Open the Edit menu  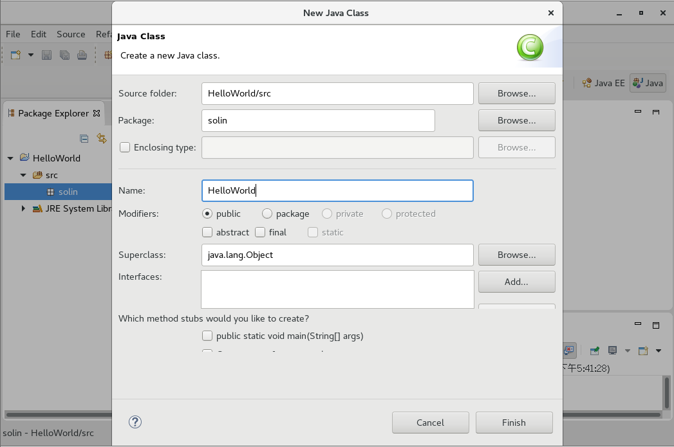[x=39, y=34]
